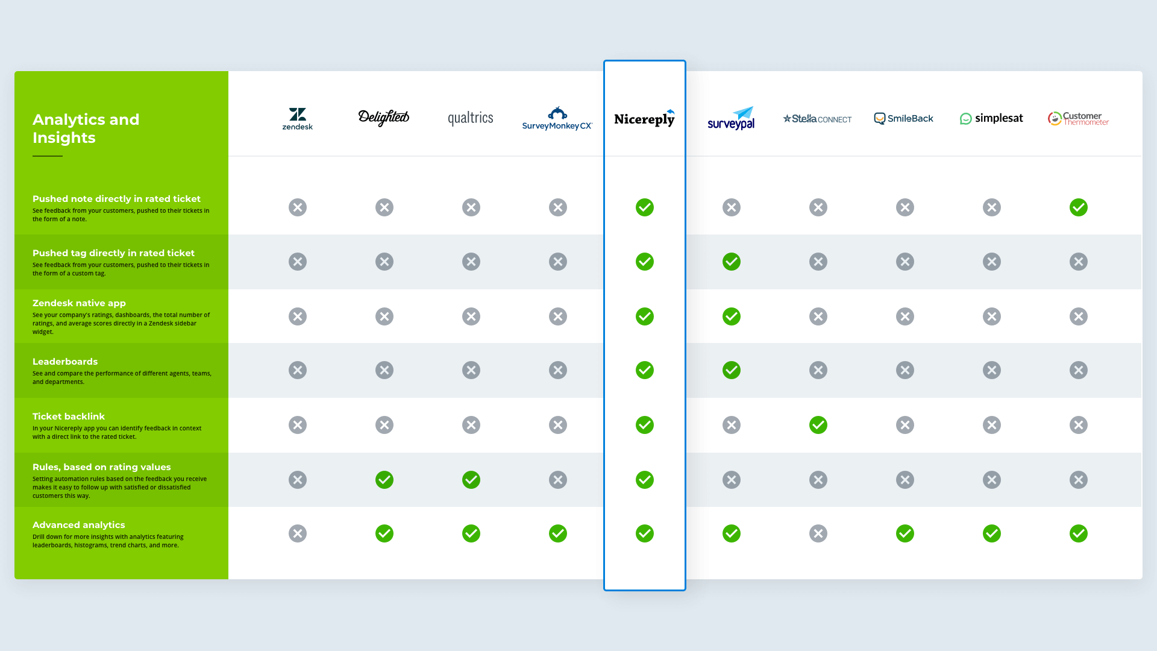Viewport: 1157px width, 651px height.
Task: Click Delighted checkmark for Rules rating values
Action: (384, 480)
